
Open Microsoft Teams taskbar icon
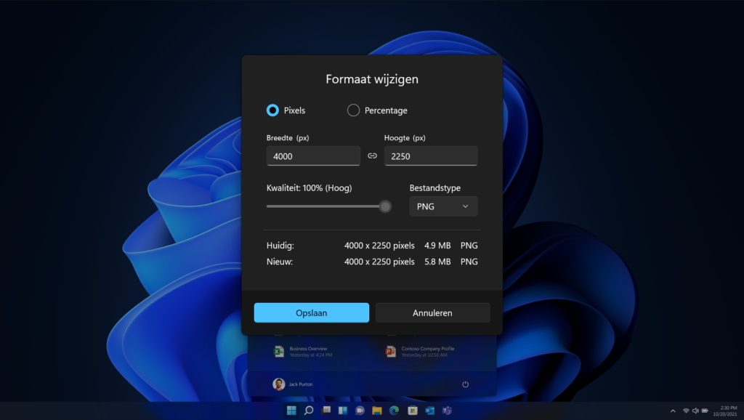(447, 411)
